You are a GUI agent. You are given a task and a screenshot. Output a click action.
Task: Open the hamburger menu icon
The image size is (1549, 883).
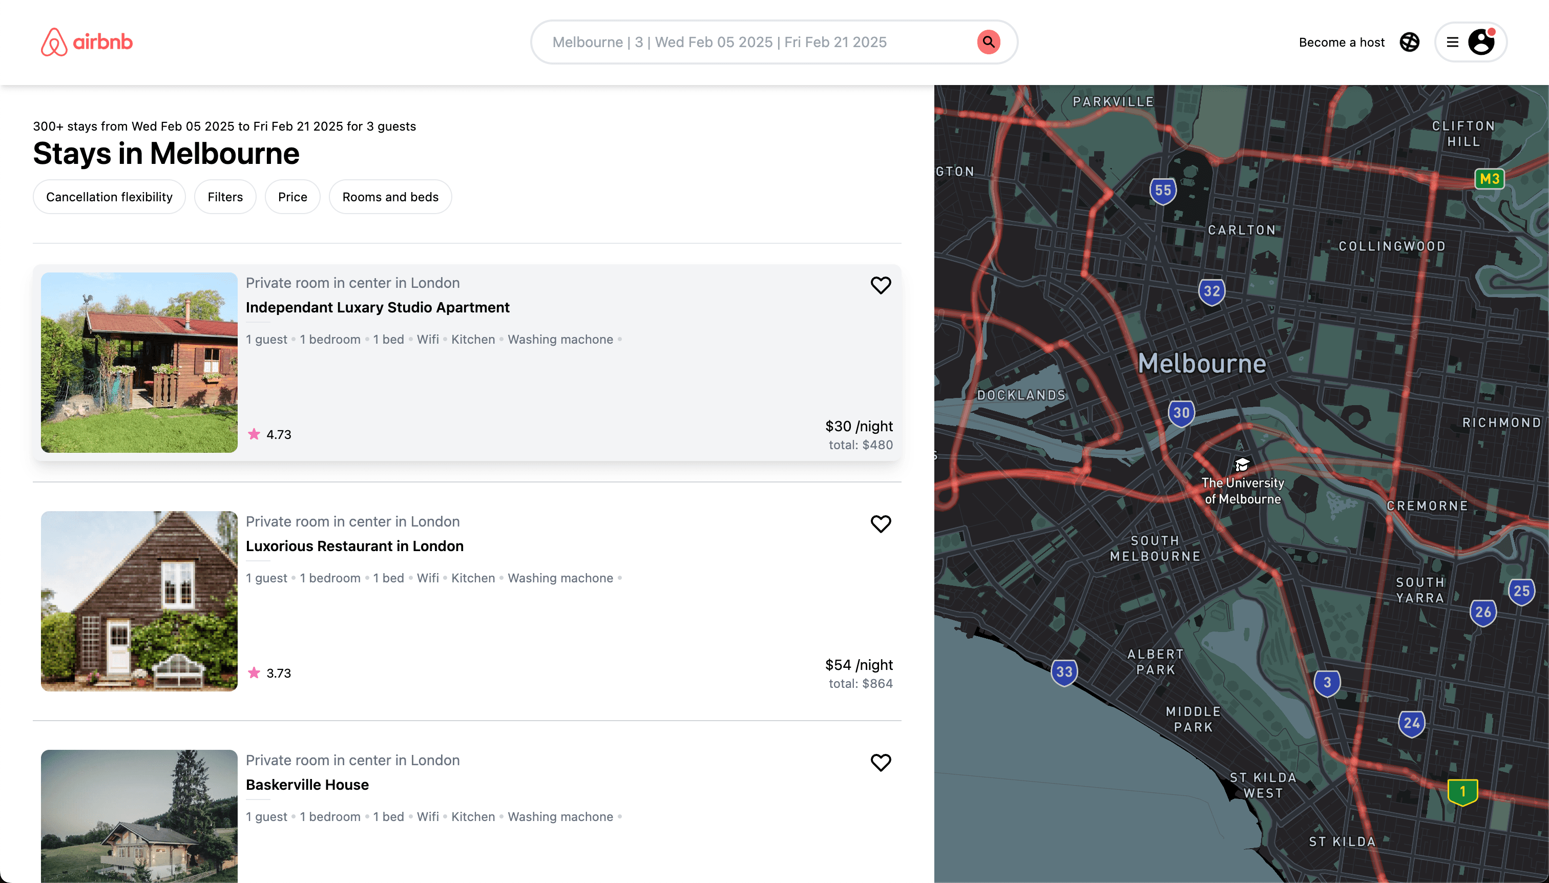coord(1452,42)
